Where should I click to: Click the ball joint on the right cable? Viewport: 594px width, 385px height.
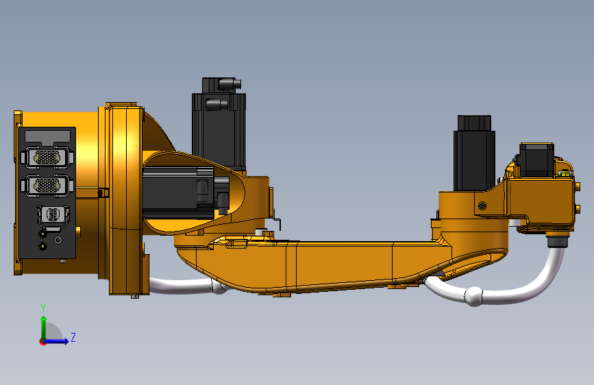[474, 296]
